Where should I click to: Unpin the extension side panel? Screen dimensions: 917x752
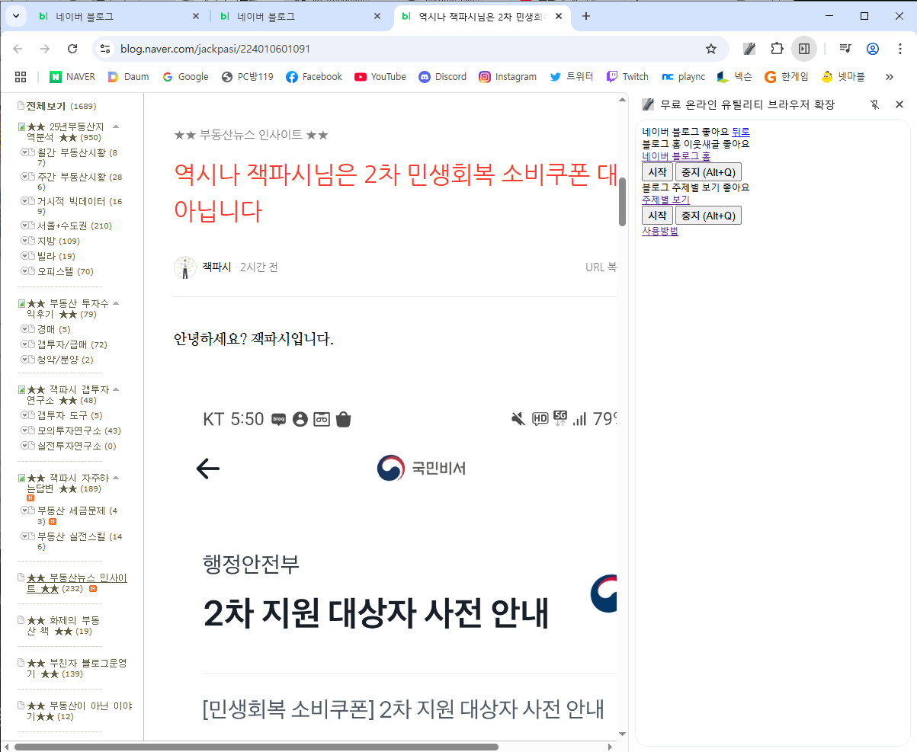[875, 104]
